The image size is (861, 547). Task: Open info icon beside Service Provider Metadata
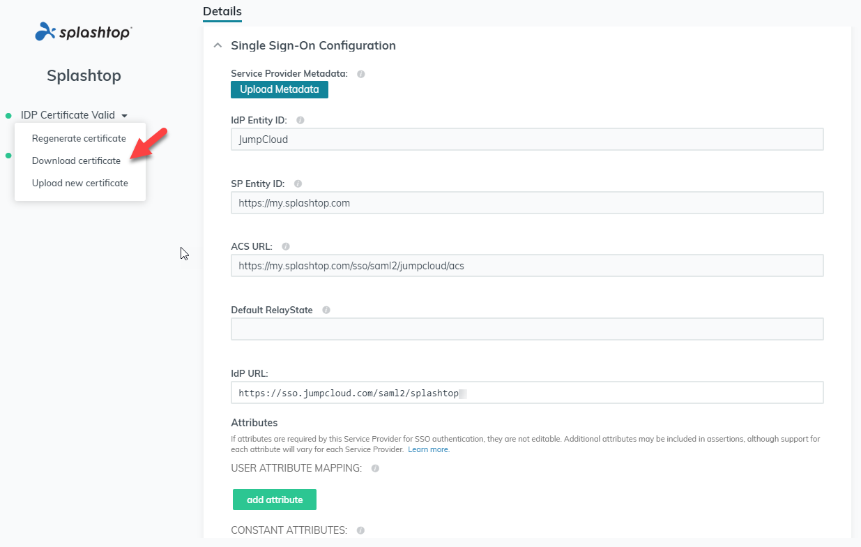point(361,74)
